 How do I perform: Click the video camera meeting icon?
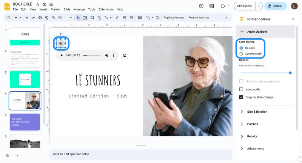[223, 6]
